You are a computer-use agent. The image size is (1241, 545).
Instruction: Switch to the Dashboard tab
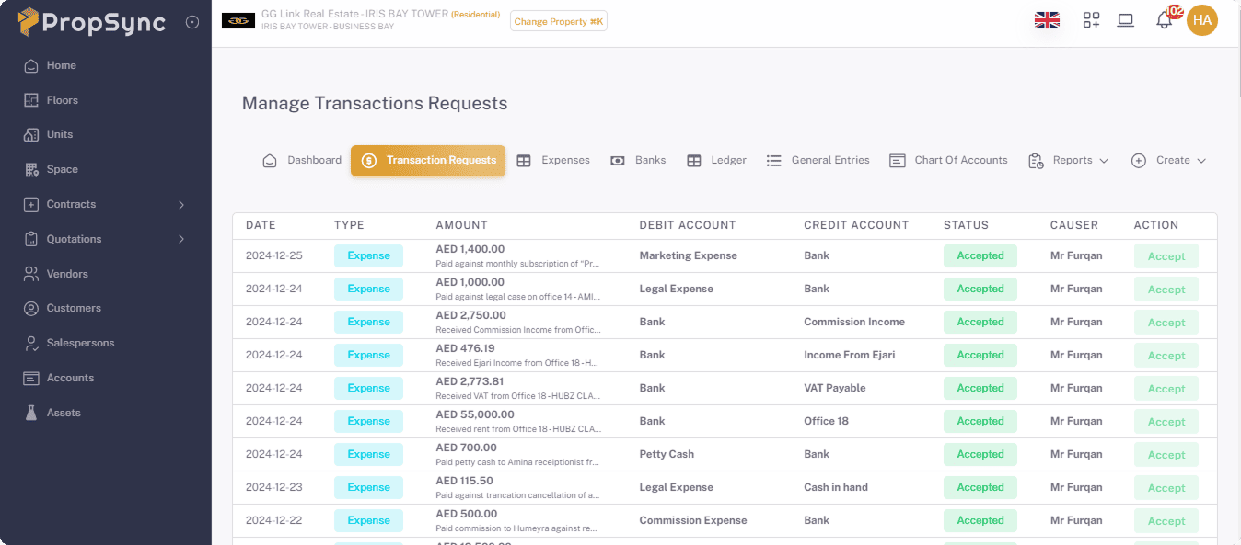302,160
